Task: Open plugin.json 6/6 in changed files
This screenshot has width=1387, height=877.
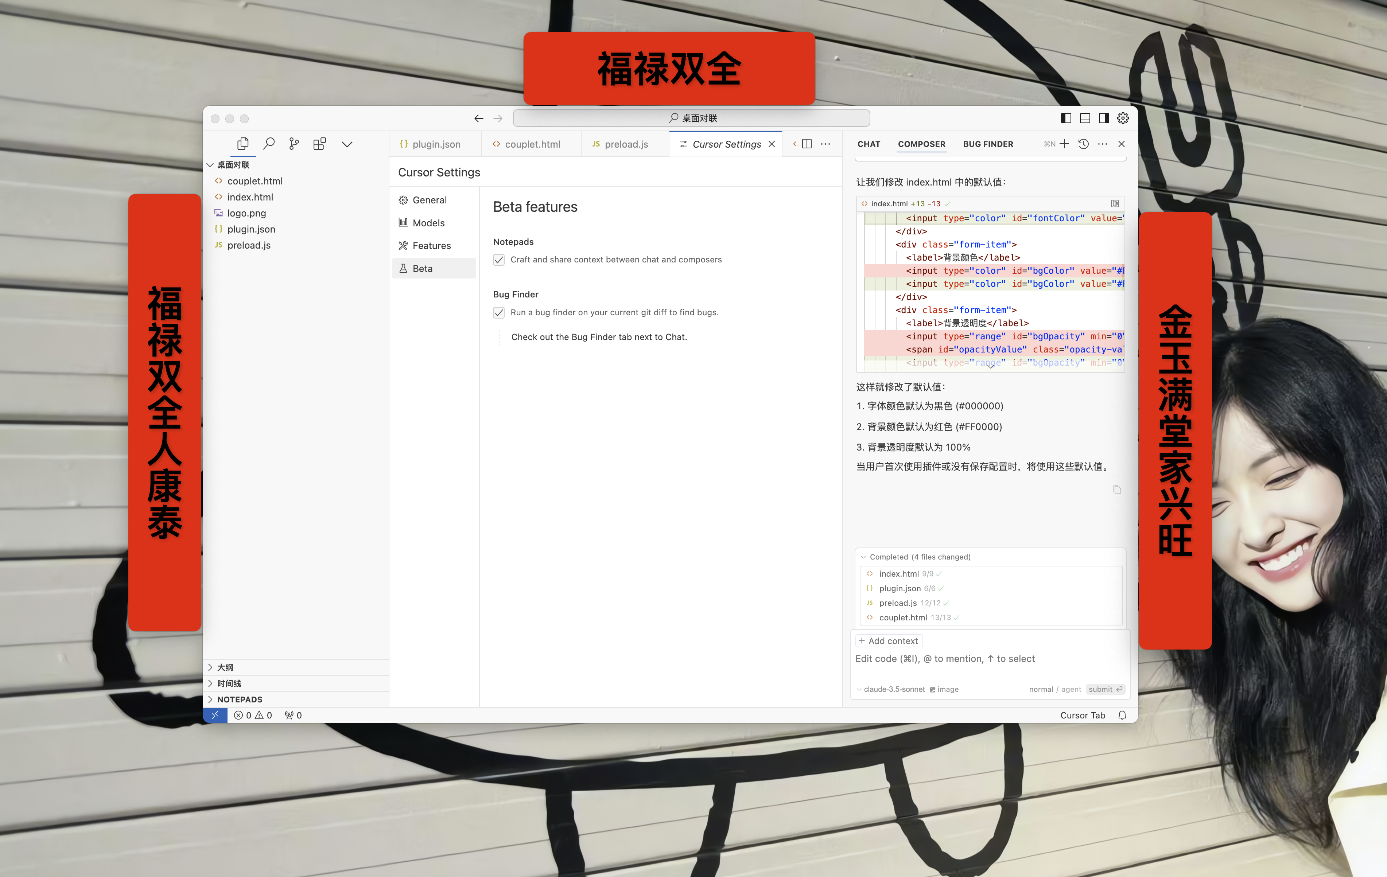Action: click(991, 589)
